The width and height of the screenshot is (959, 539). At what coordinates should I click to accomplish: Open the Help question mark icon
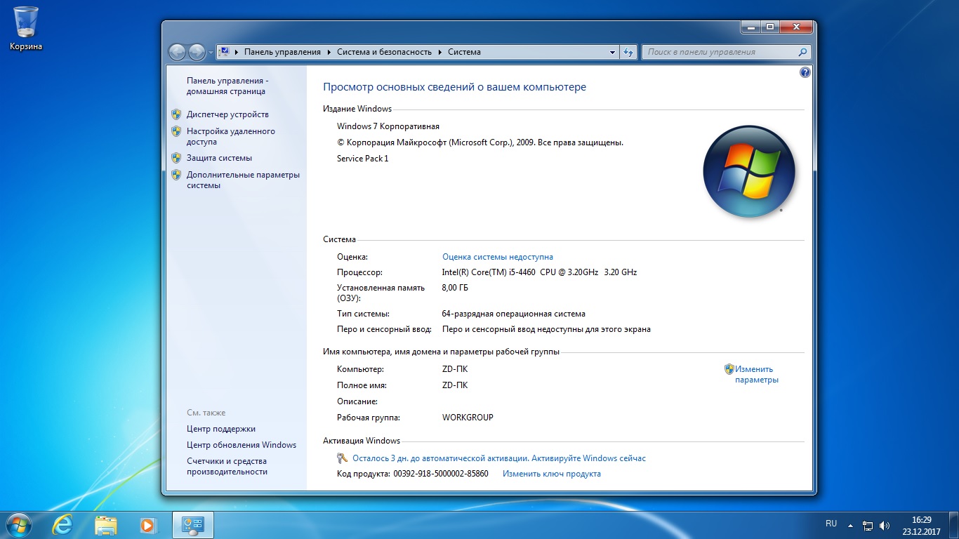(805, 72)
